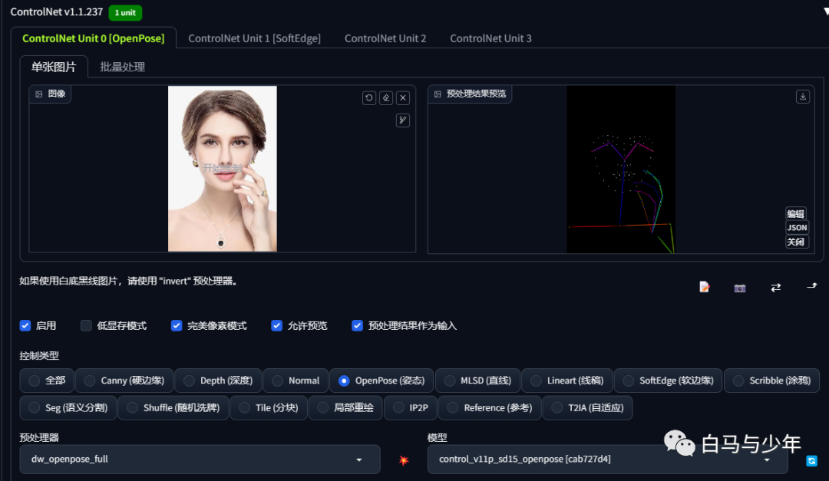829x481 pixels.
Task: Click the preview icon beside 预处理结果预览
Action: tap(438, 94)
